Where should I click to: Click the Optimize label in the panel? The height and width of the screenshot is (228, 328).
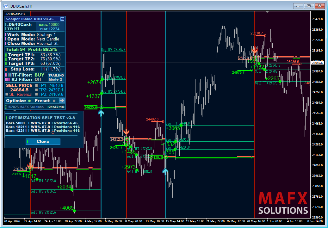coord(16,101)
